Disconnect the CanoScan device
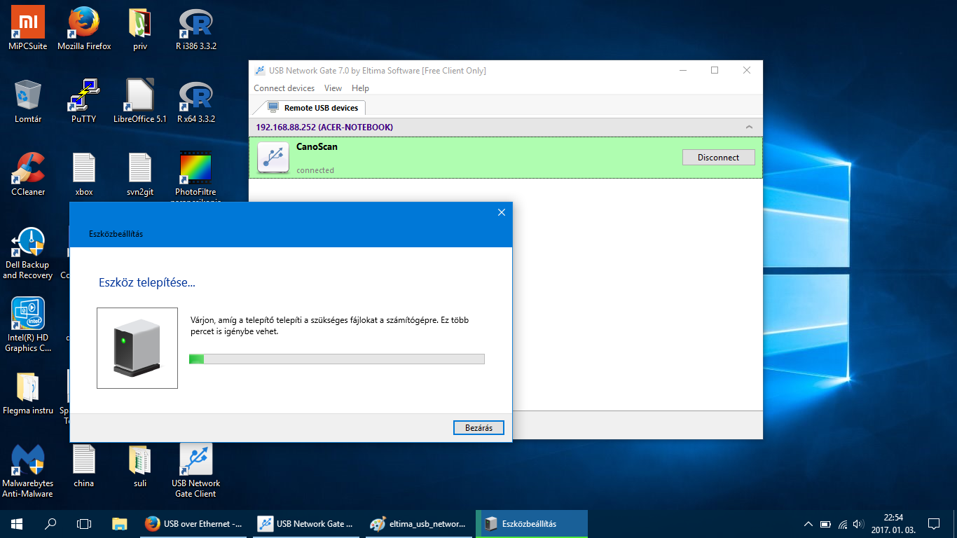The height and width of the screenshot is (538, 957). 718,158
